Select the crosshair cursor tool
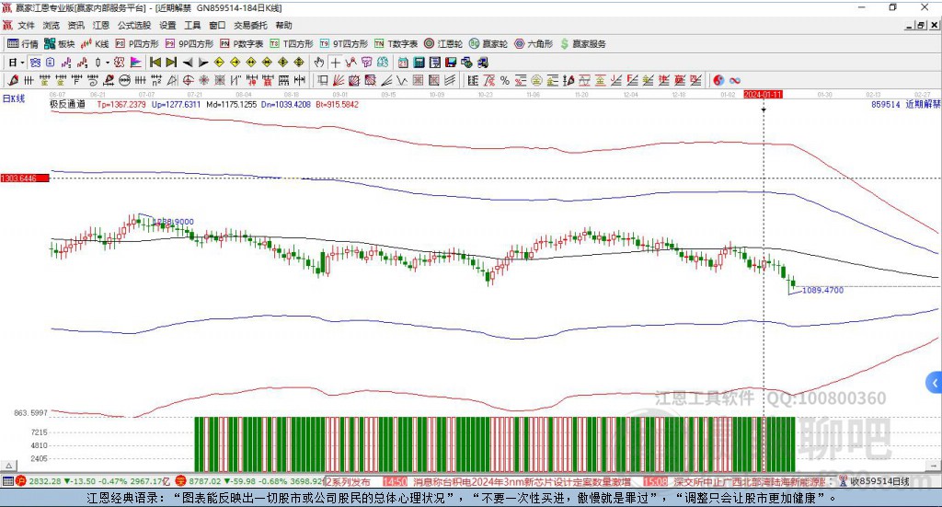 pos(336,63)
